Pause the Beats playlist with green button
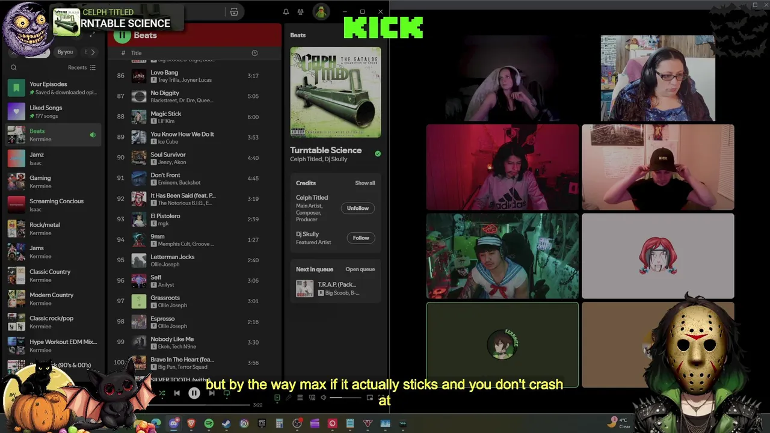The height and width of the screenshot is (433, 770). tap(122, 35)
